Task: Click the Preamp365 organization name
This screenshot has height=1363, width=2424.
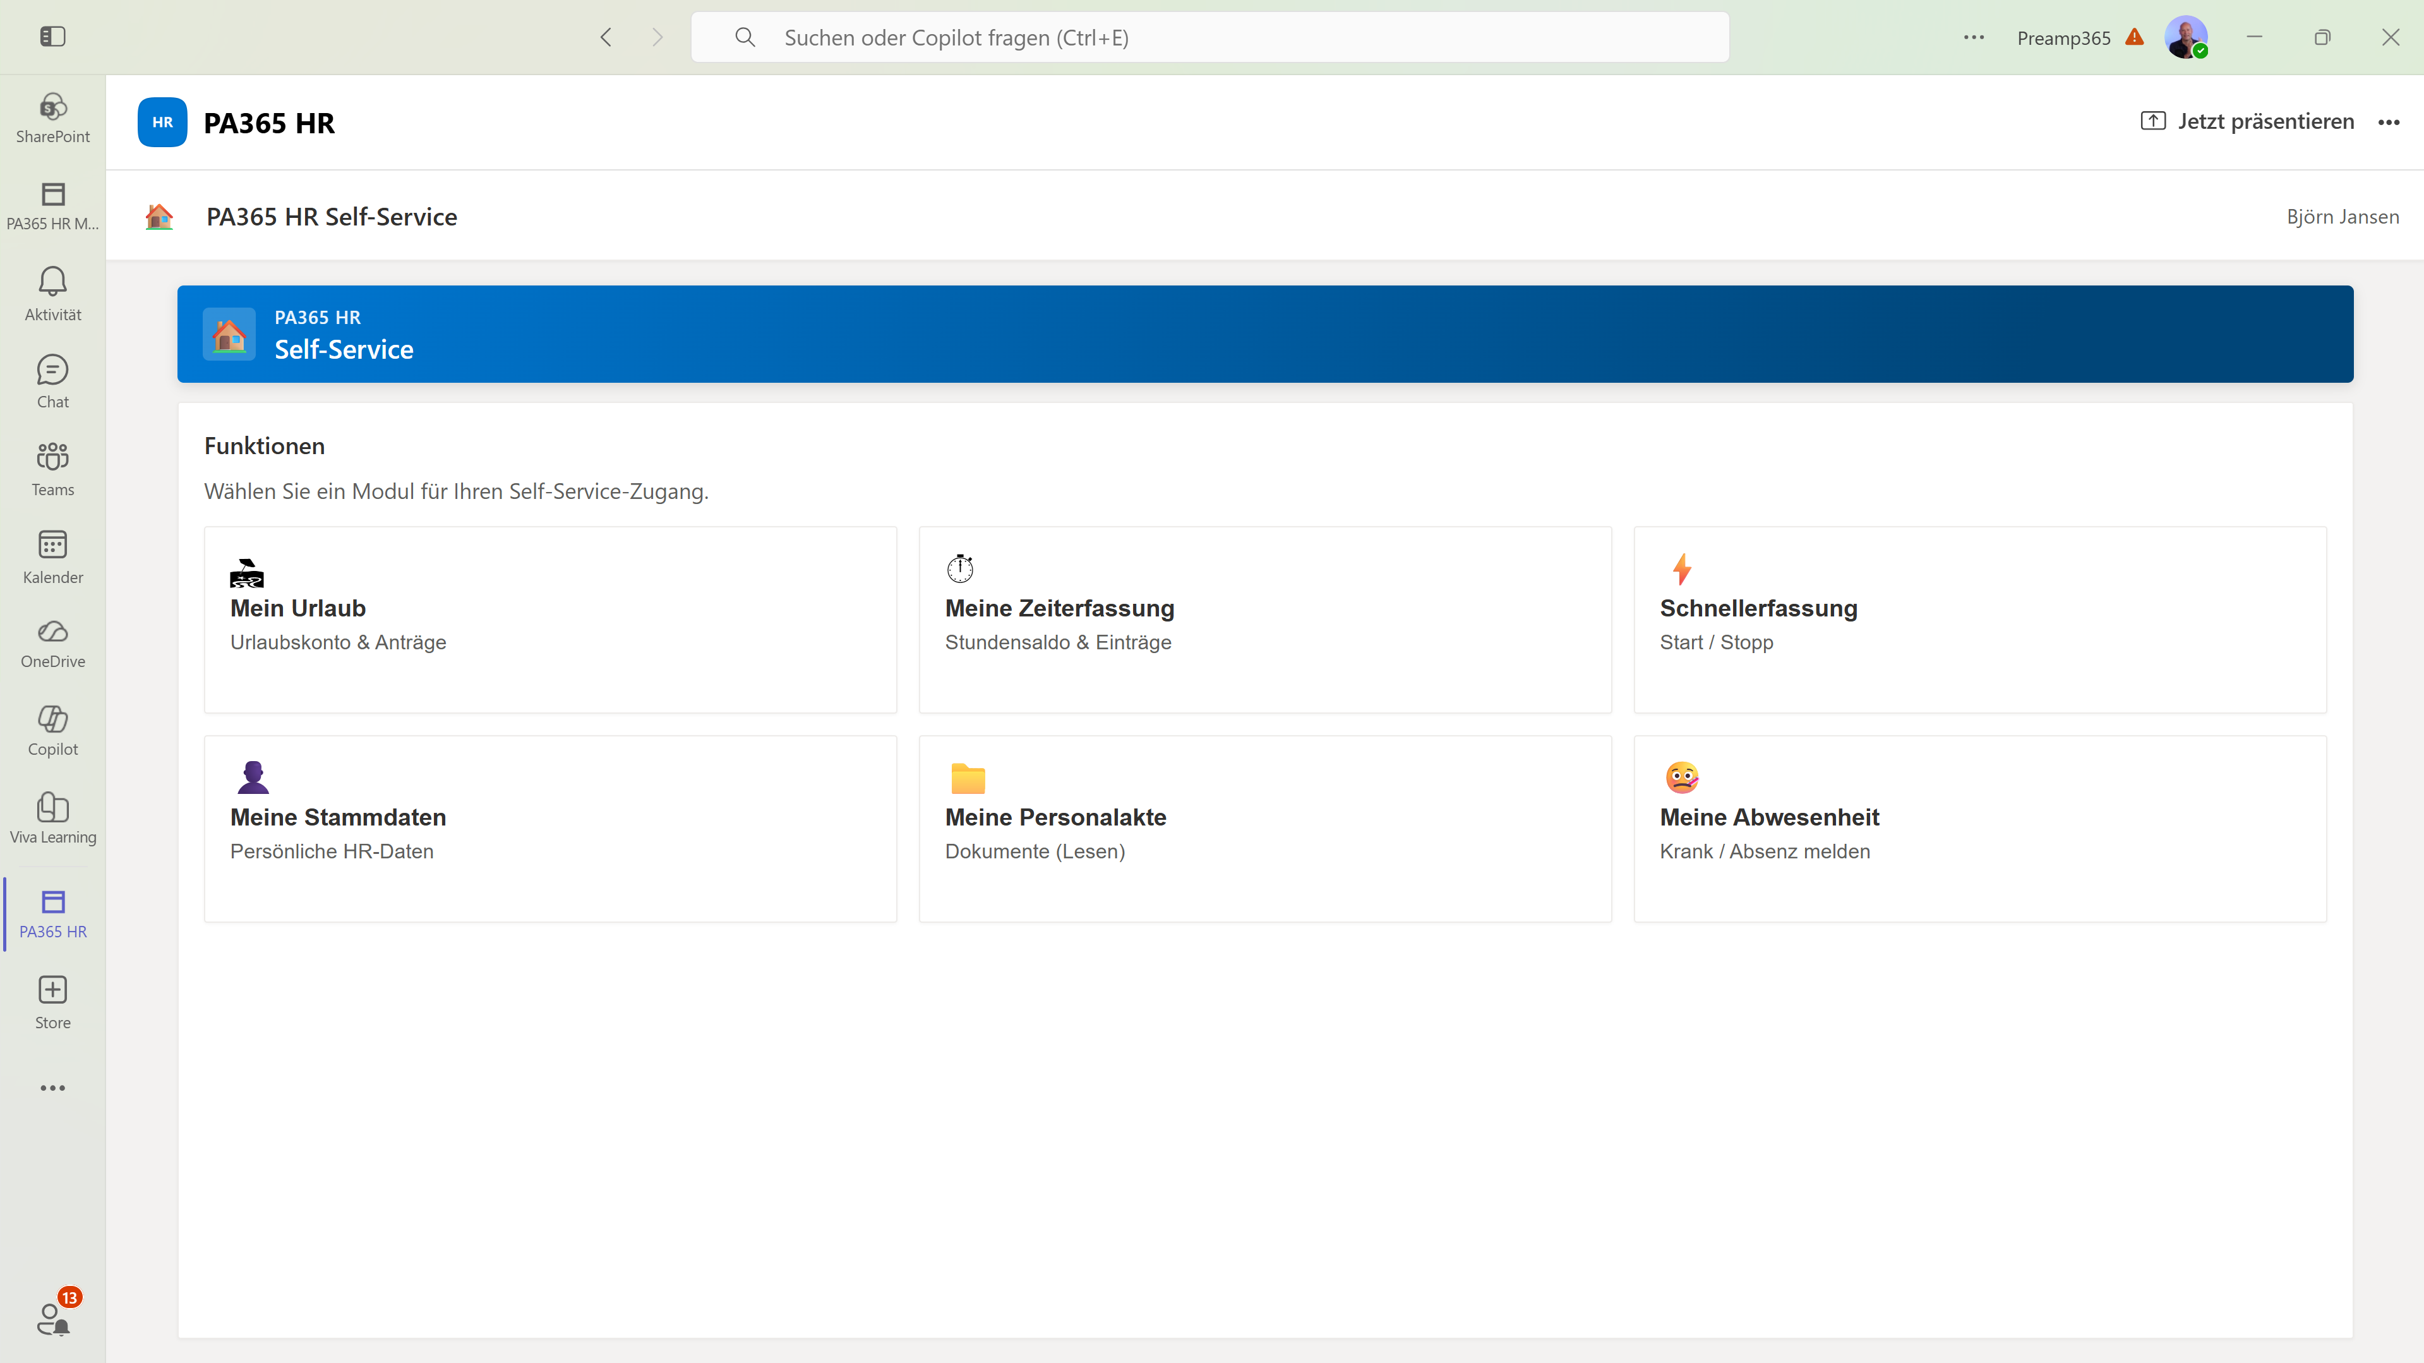Action: tap(2063, 38)
